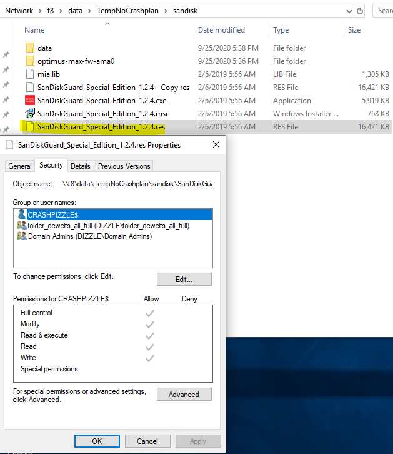Click file icon in Properties title bar
Image resolution: width=393 pixels, height=454 pixels.
point(10,144)
